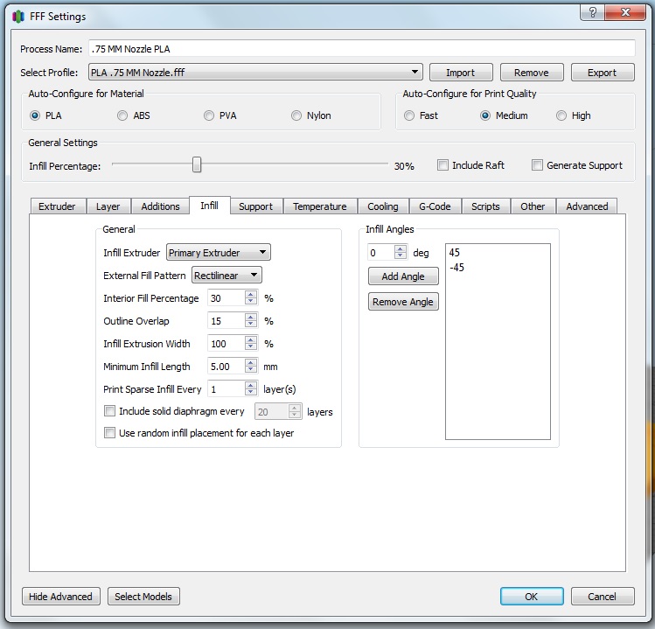
Task: Open External Fill Pattern dropdown
Action: click(226, 276)
